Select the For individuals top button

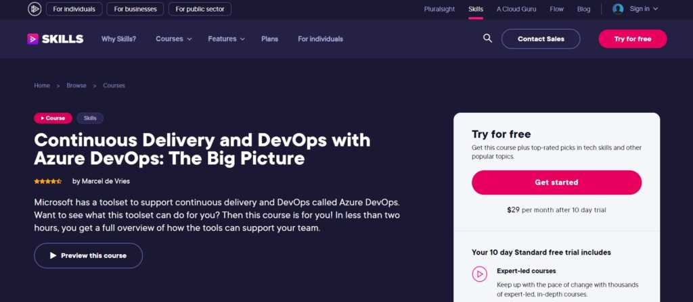click(74, 9)
